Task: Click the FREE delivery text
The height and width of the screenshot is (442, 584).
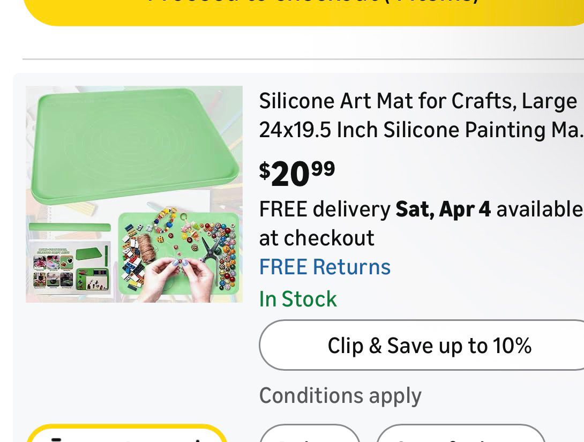Action: click(325, 208)
